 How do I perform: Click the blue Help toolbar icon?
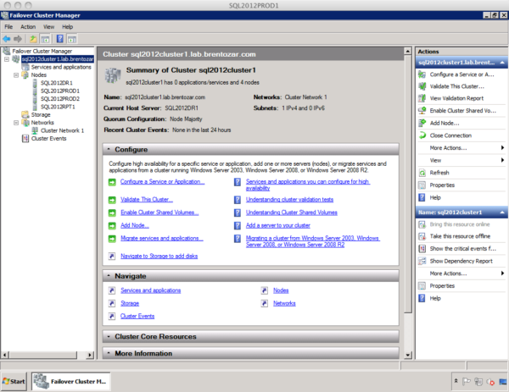[60, 39]
